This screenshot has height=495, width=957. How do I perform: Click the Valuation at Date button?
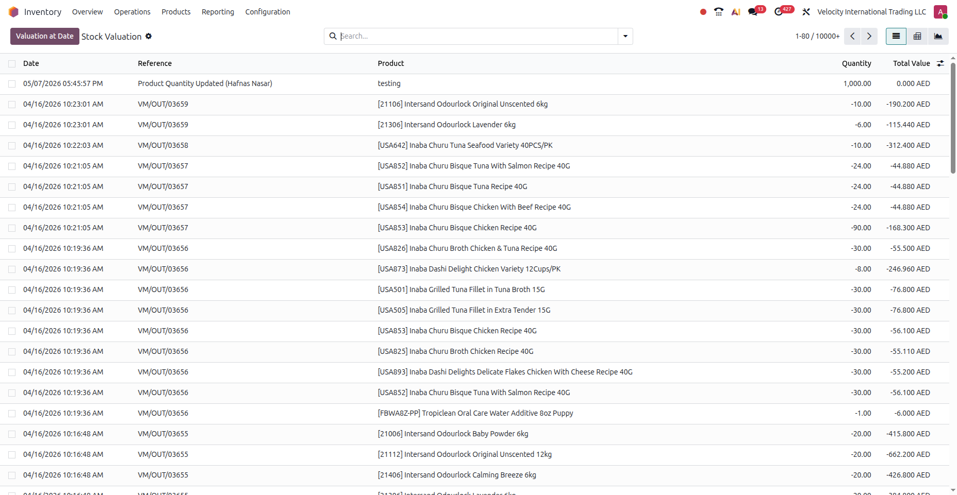(x=45, y=36)
